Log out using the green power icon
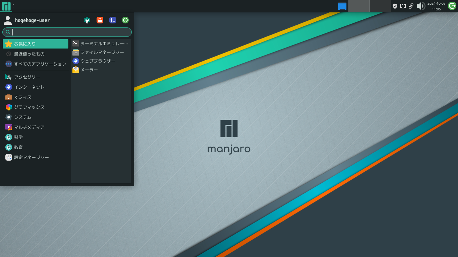 [125, 20]
